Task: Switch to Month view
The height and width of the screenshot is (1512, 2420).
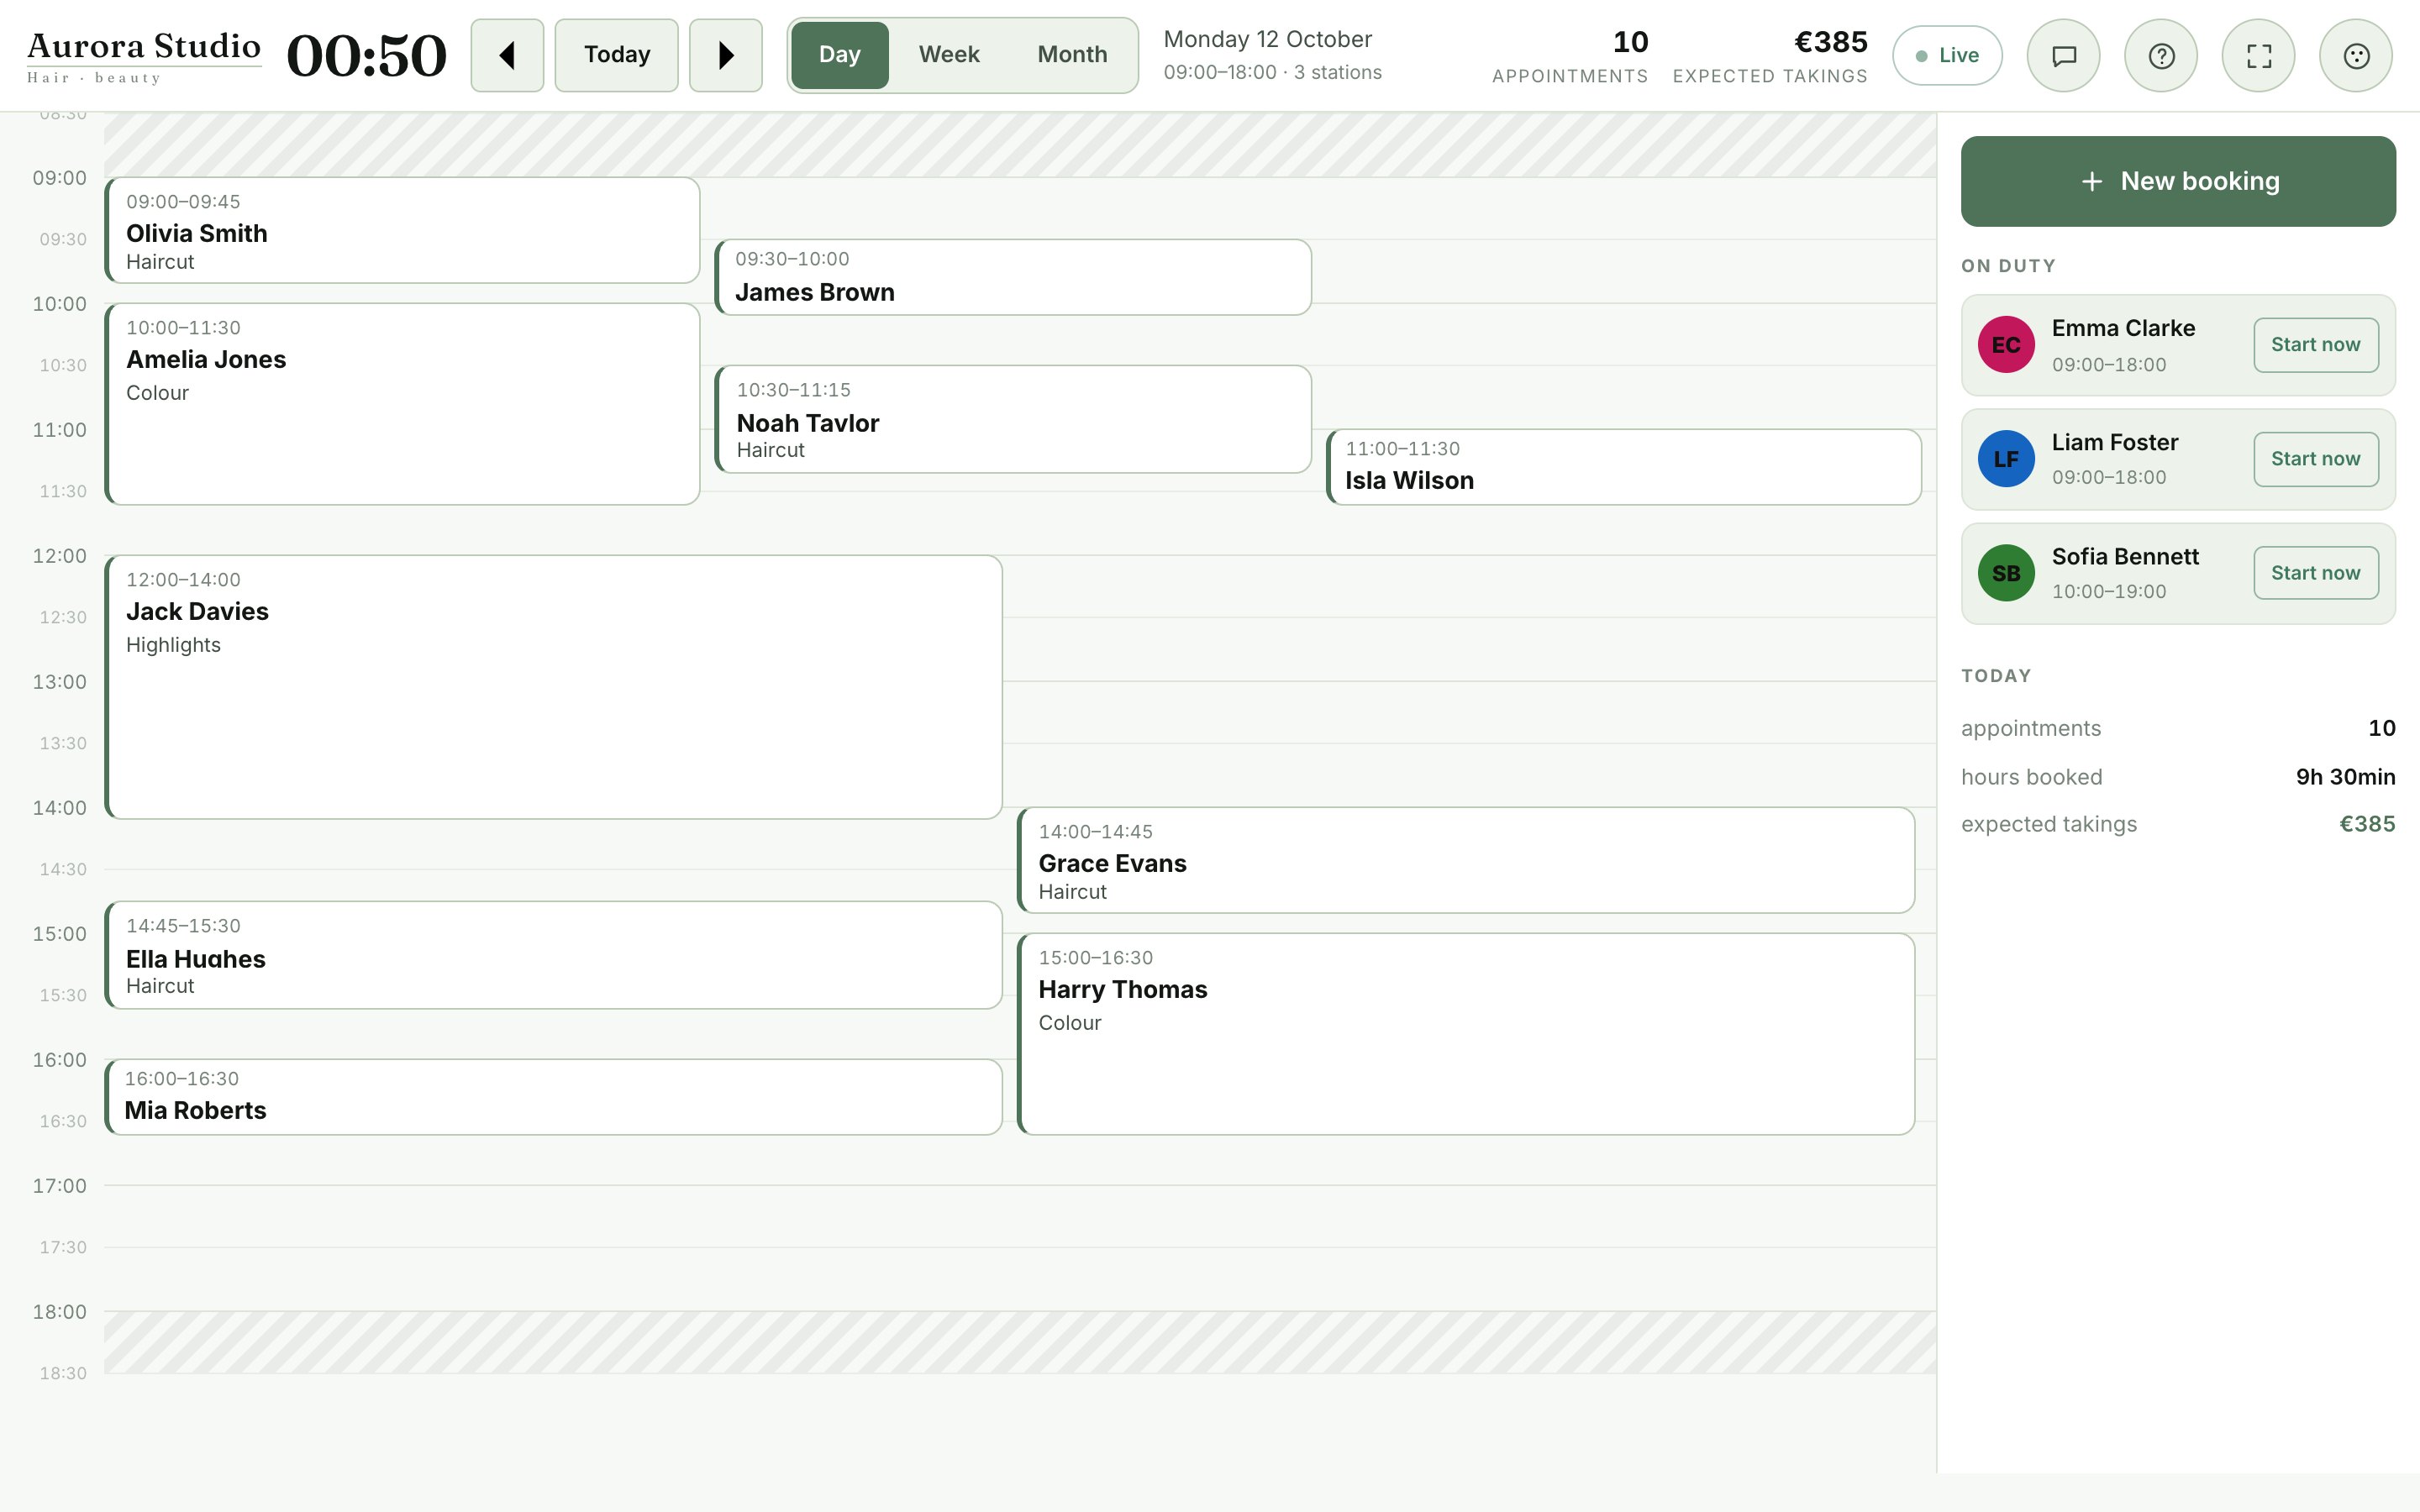Action: [x=1072, y=55]
